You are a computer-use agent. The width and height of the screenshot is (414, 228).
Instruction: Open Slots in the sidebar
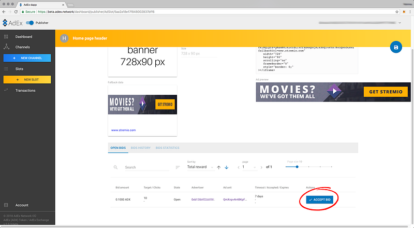point(19,69)
